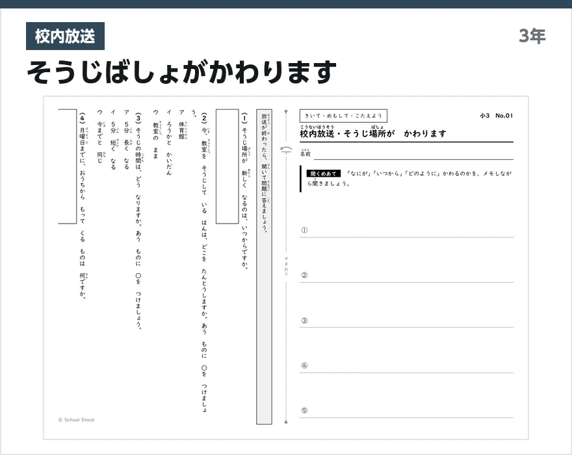Select option イ 5分 短く なる
Screen dimensions: 572x455
tap(113, 139)
